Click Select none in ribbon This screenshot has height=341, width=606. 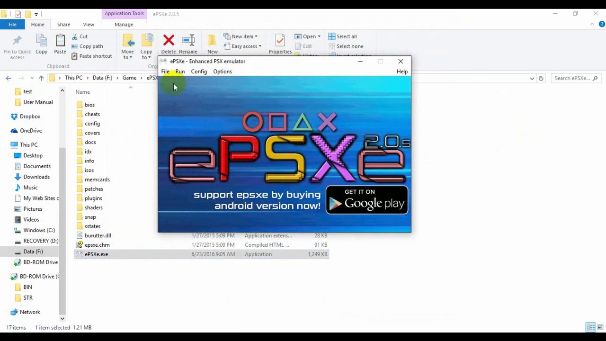point(346,46)
